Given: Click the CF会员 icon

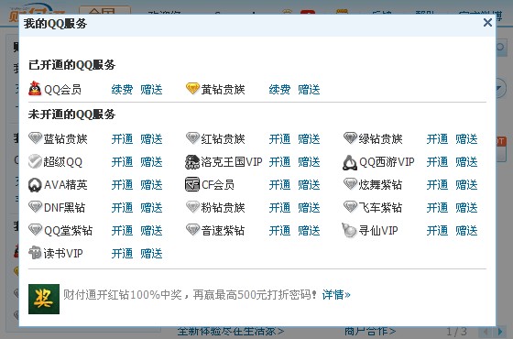Looking at the screenshot, I should [x=192, y=184].
